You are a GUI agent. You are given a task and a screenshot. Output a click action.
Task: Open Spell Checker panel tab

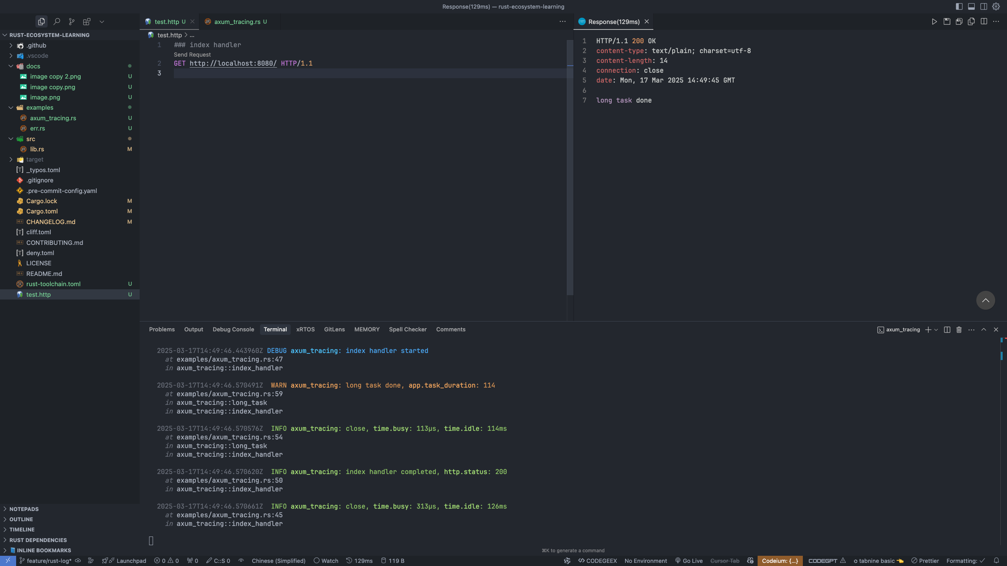coord(408,329)
